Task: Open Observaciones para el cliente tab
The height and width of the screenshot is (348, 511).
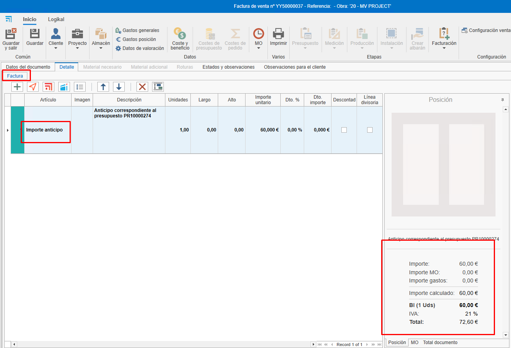Action: [295, 67]
